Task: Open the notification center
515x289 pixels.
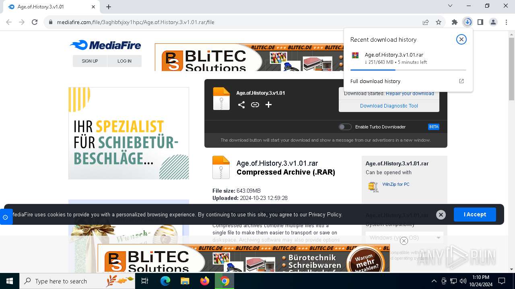Action: tap(502, 281)
